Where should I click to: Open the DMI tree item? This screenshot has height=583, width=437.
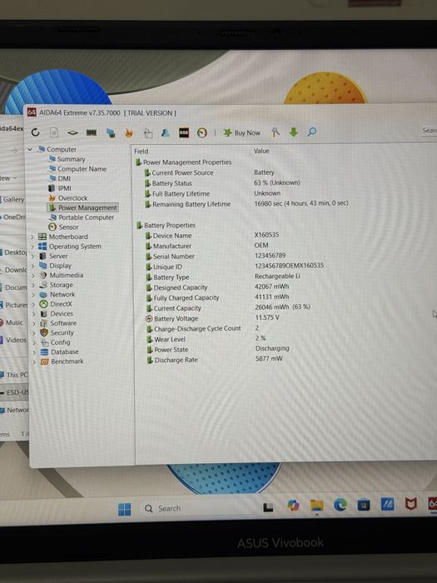pyautogui.click(x=60, y=178)
